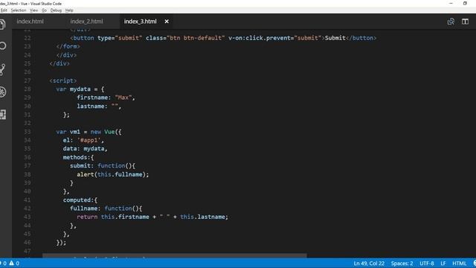Open the Debug menu
Screen dimensions: 476x268
(x=56, y=10)
